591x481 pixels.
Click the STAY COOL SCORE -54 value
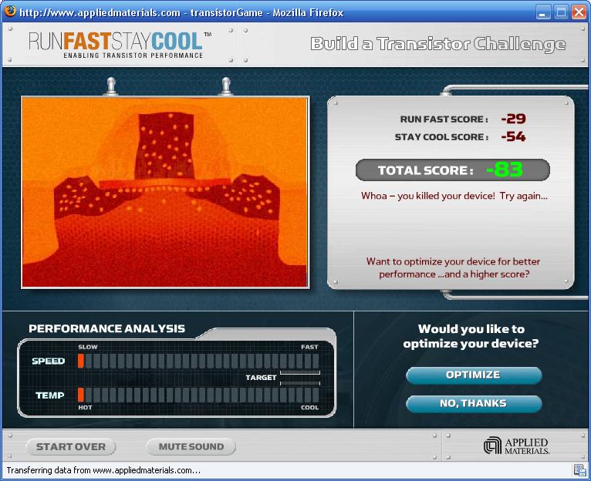(x=513, y=136)
